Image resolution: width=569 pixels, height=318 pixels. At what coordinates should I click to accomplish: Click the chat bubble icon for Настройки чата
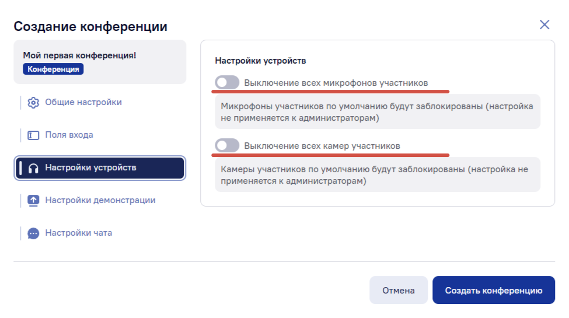[33, 233]
